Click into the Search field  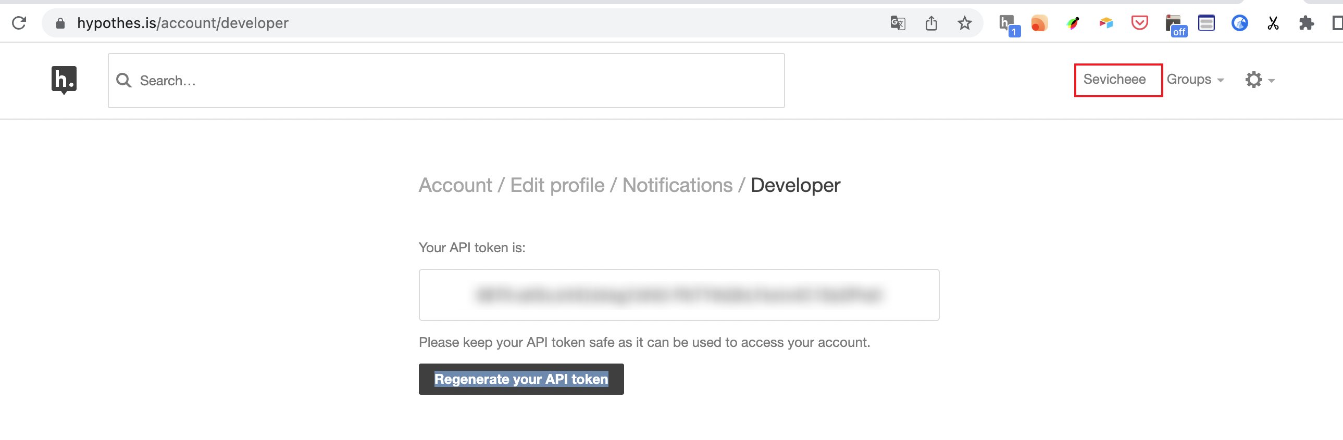[446, 81]
